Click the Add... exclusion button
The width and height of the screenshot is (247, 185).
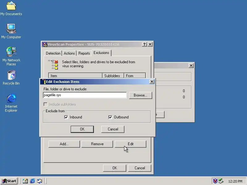[x=64, y=144]
